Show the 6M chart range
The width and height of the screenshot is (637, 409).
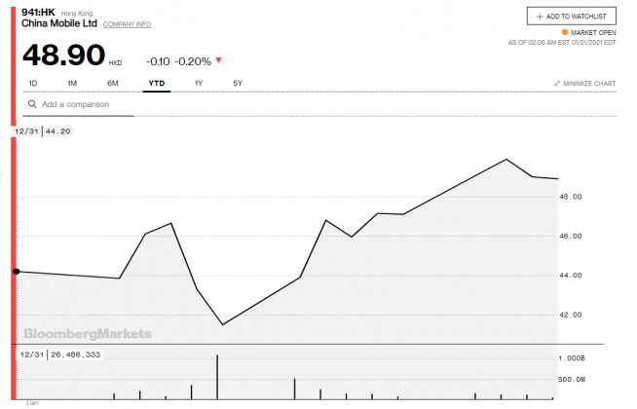pyautogui.click(x=113, y=83)
